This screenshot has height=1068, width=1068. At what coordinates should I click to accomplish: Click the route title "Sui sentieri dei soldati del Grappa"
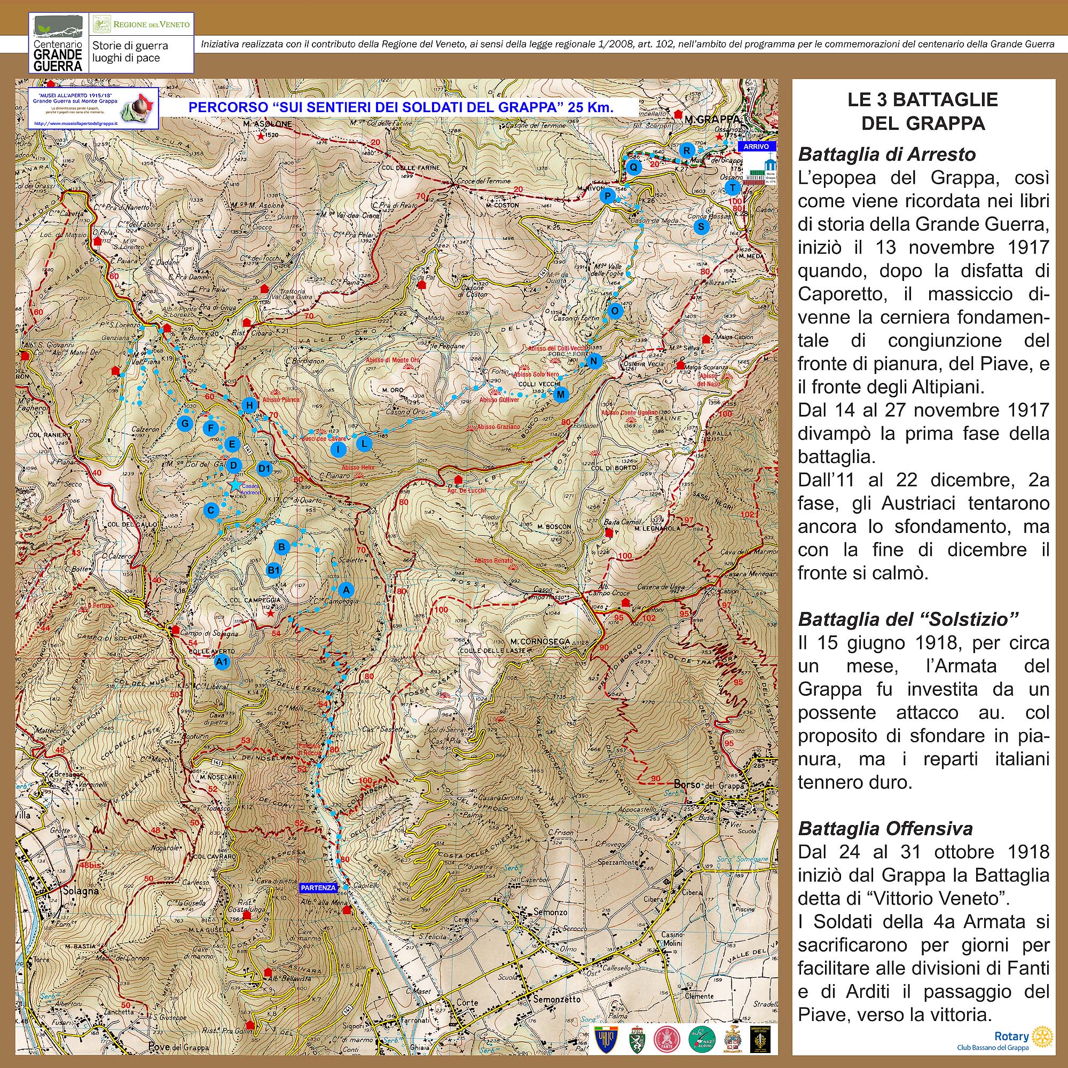point(401,107)
